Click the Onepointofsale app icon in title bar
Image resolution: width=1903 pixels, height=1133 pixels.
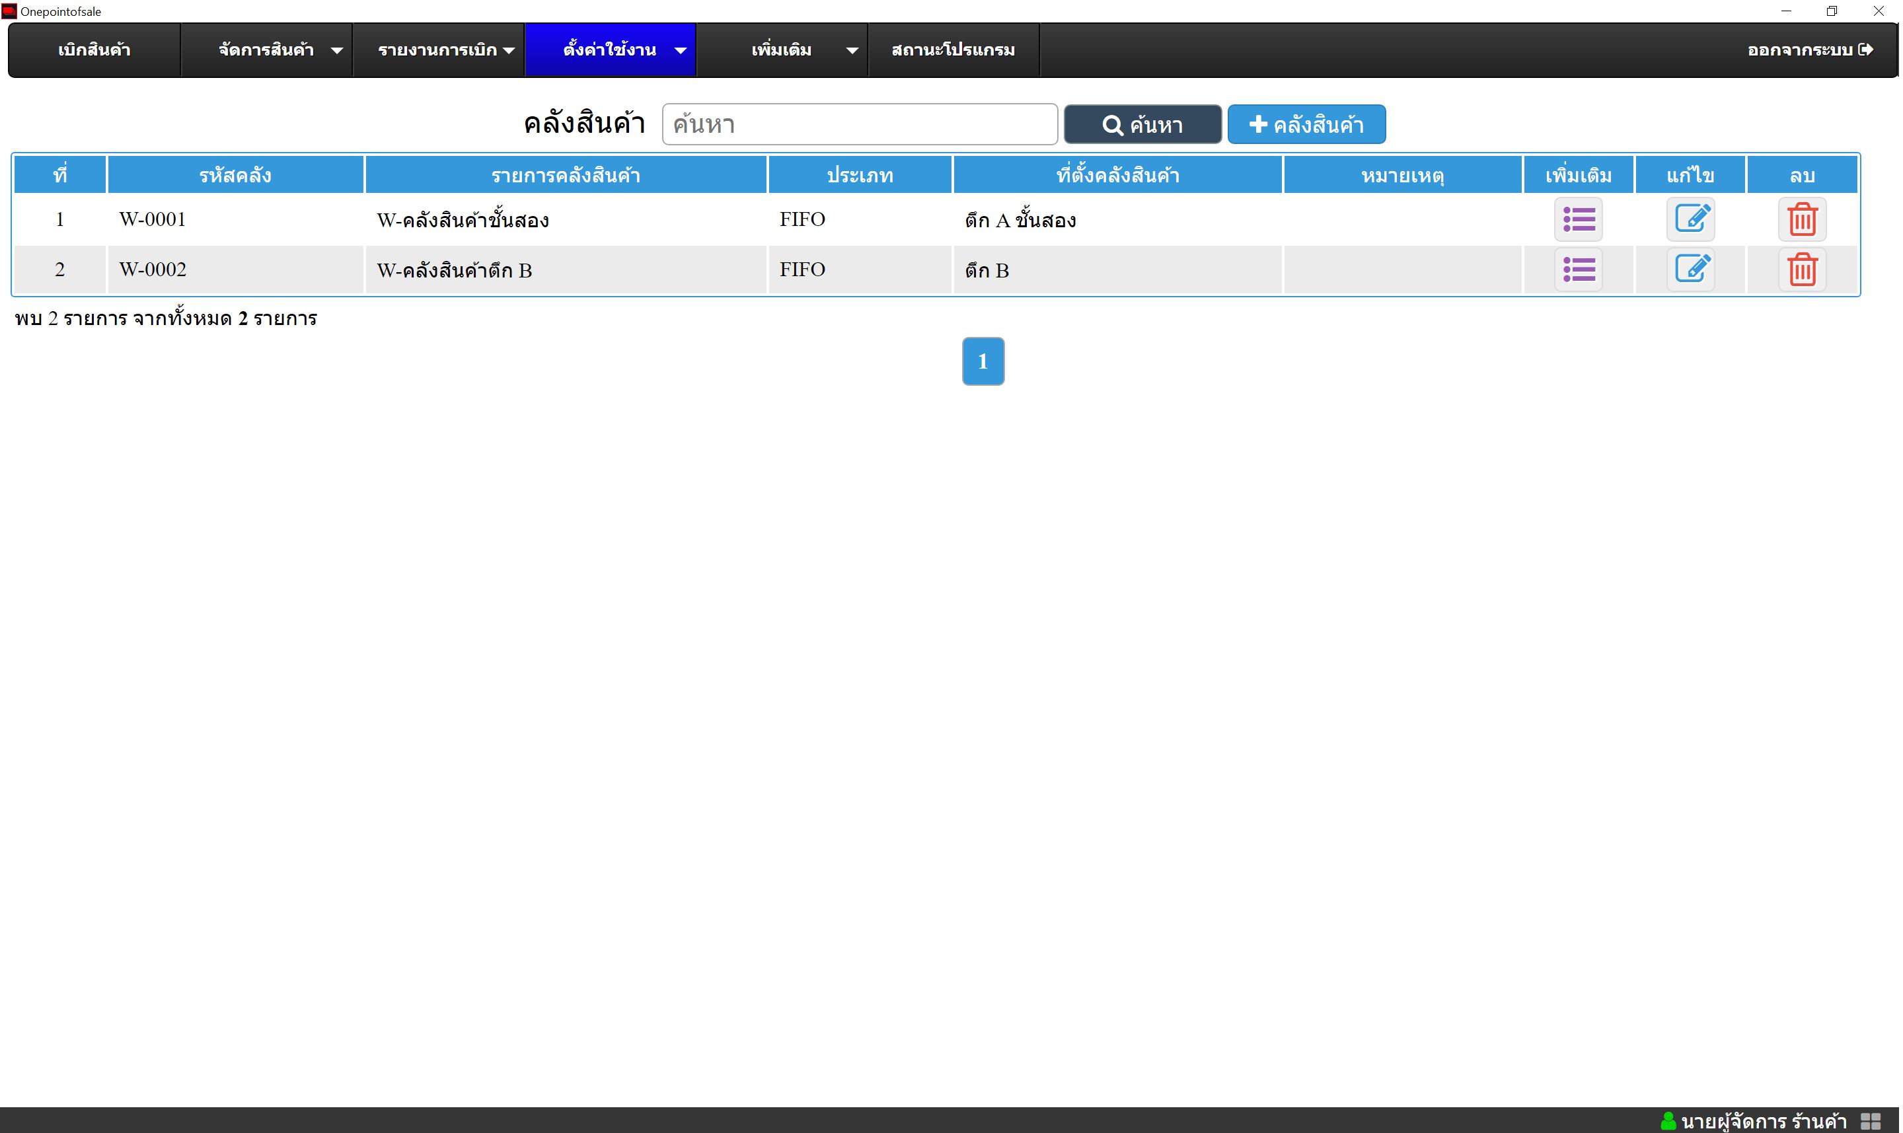point(9,11)
